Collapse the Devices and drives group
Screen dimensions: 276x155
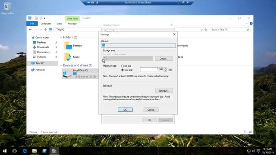[61, 65]
